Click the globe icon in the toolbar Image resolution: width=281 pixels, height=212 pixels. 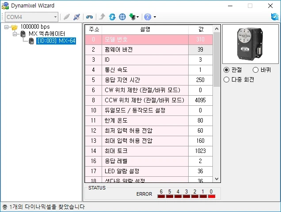tap(122, 17)
